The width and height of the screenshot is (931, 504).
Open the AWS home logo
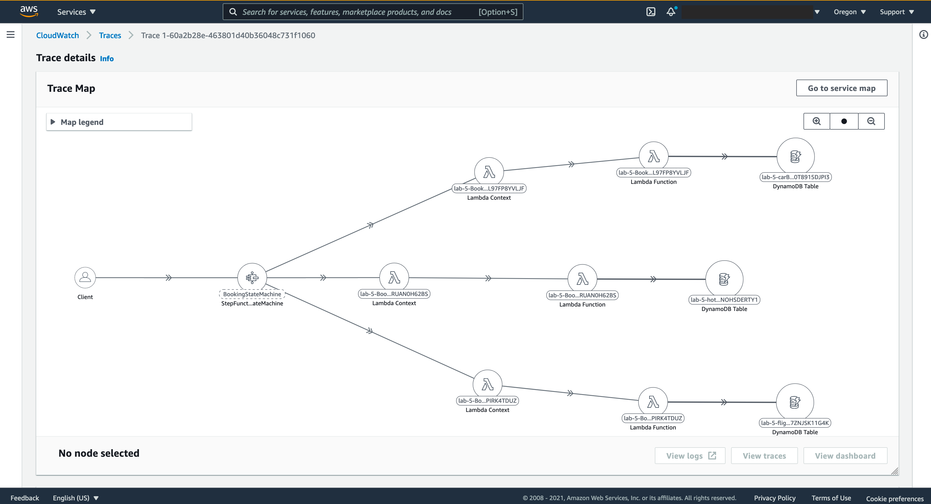(x=29, y=12)
